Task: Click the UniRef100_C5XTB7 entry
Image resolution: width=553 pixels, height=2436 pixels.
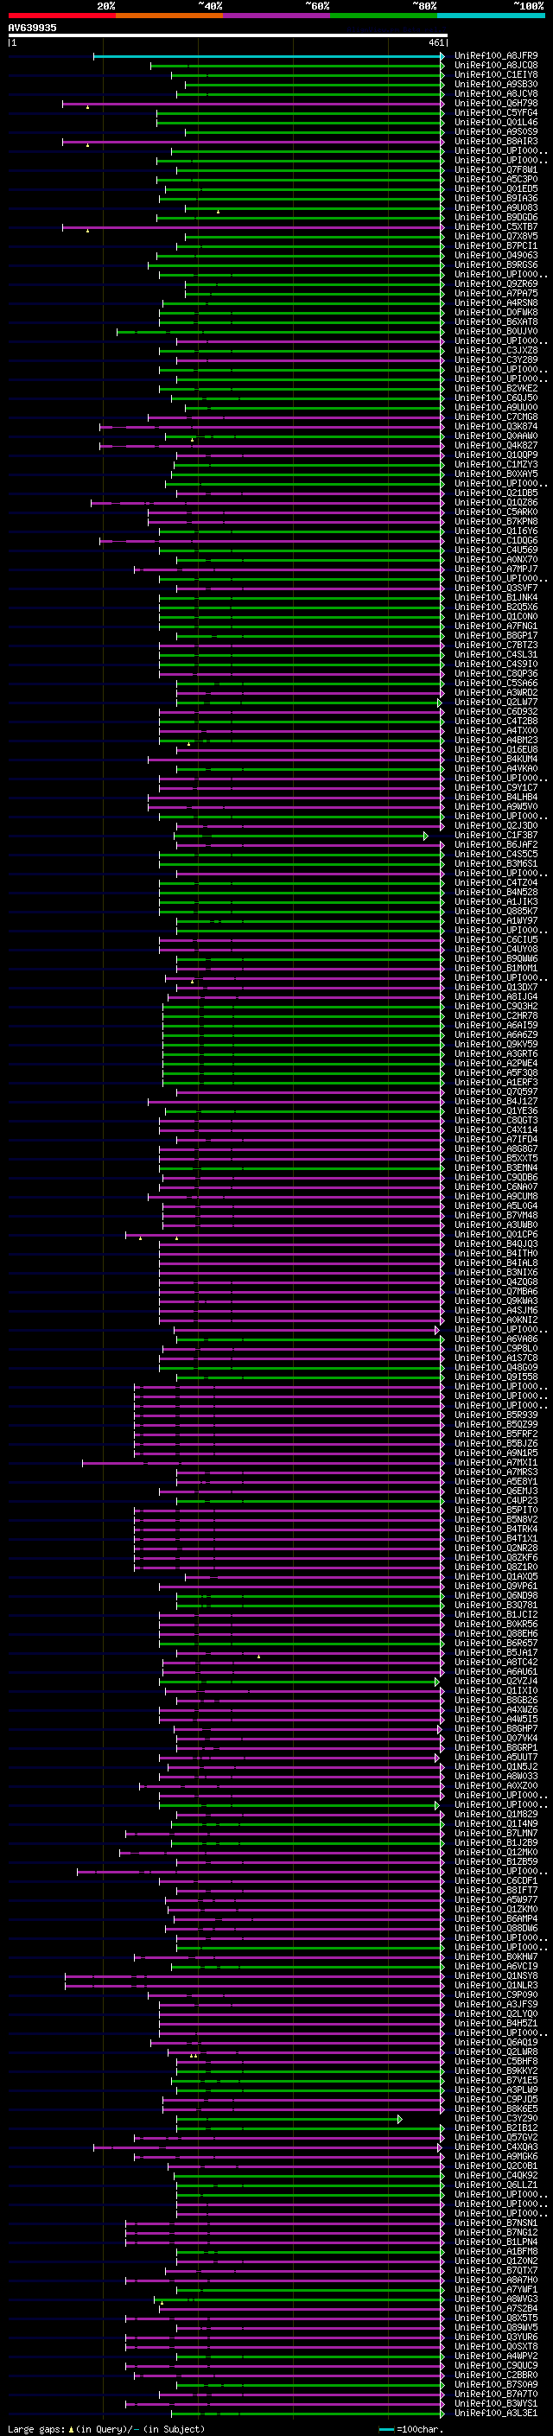Action: pos(495,227)
